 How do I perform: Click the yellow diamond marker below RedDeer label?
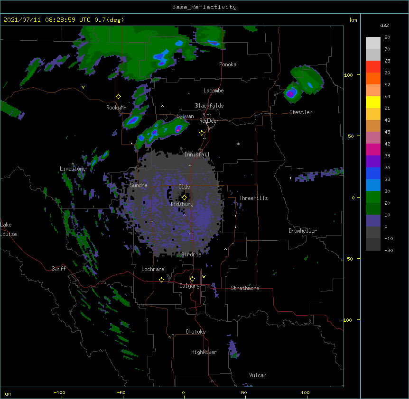pos(202,133)
